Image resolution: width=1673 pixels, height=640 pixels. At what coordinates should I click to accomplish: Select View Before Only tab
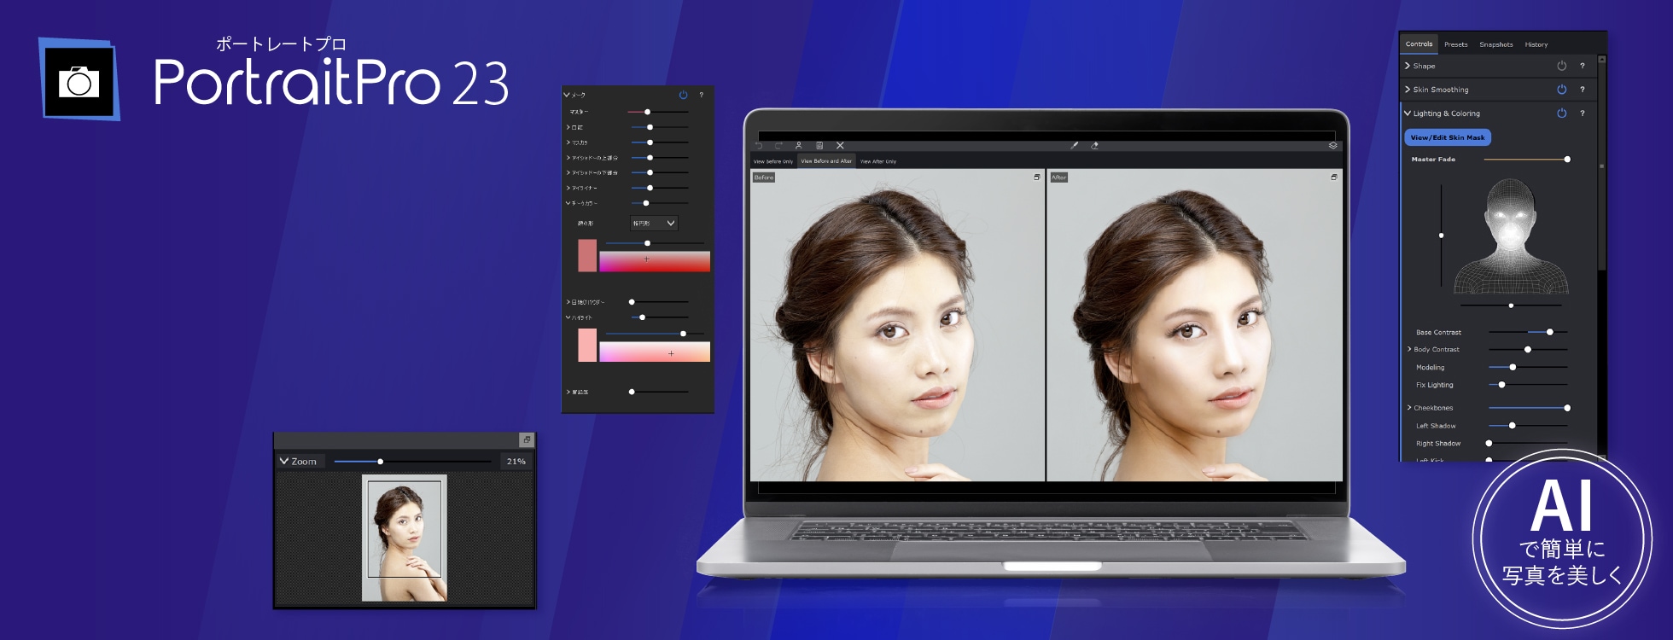[773, 161]
